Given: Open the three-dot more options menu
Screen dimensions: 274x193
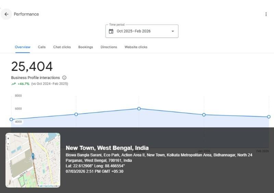Looking at the screenshot, I should pyautogui.click(x=266, y=14).
